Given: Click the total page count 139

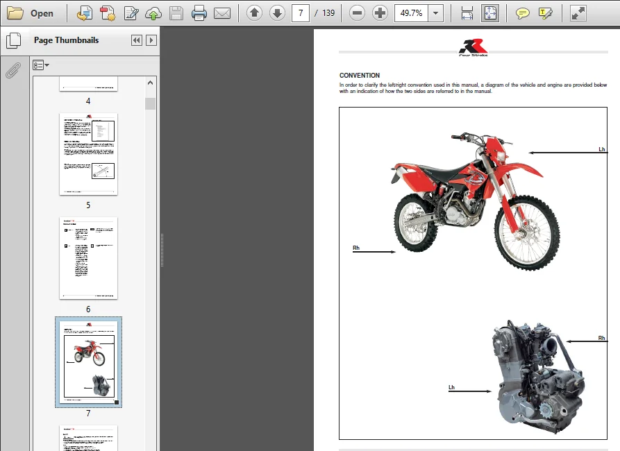Looking at the screenshot, I should pos(328,13).
